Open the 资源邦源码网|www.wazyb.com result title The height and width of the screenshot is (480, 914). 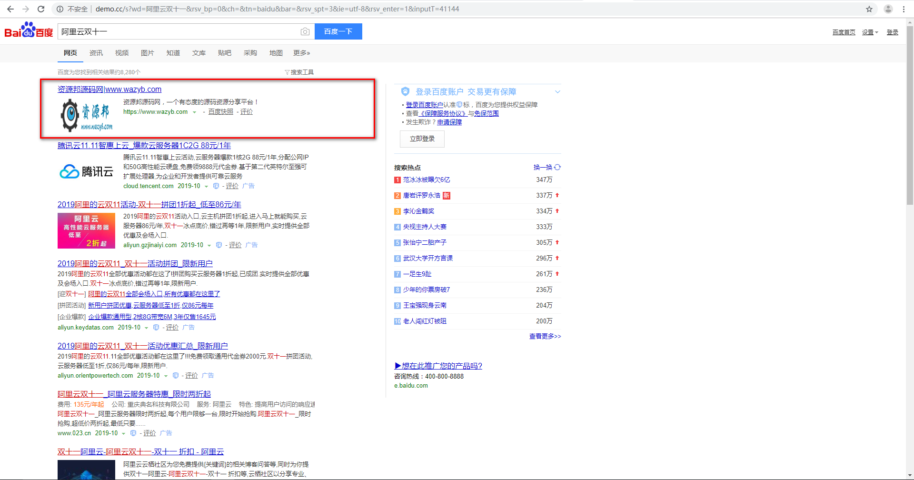[109, 89]
